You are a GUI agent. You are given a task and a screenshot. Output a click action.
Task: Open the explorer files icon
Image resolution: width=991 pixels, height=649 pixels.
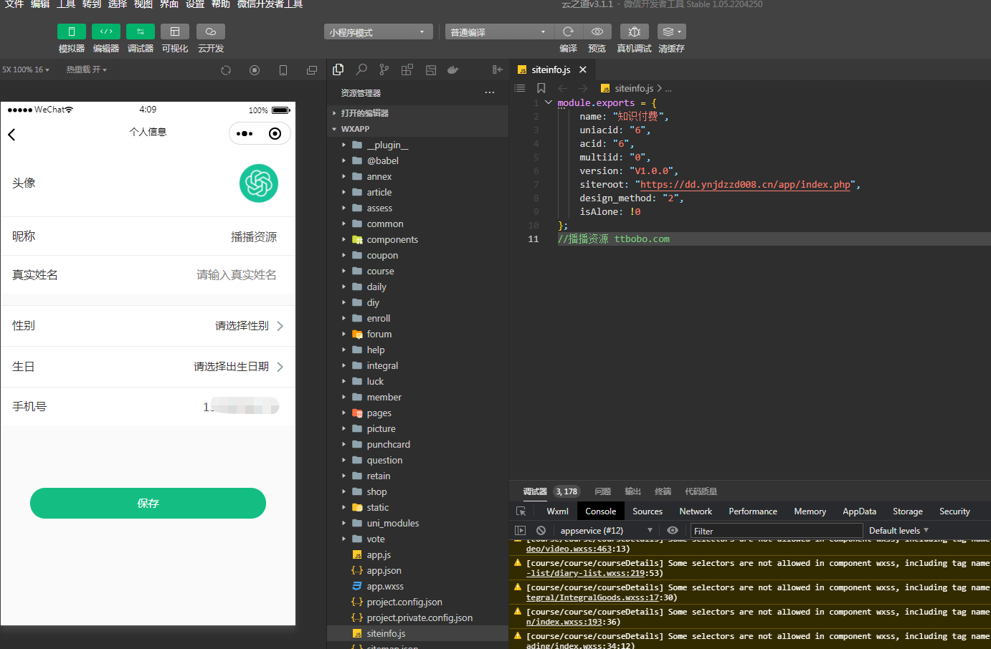(x=338, y=69)
